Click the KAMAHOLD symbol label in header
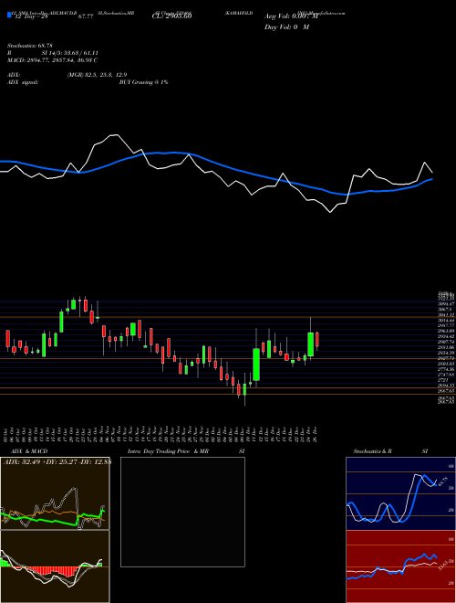 click(239, 13)
